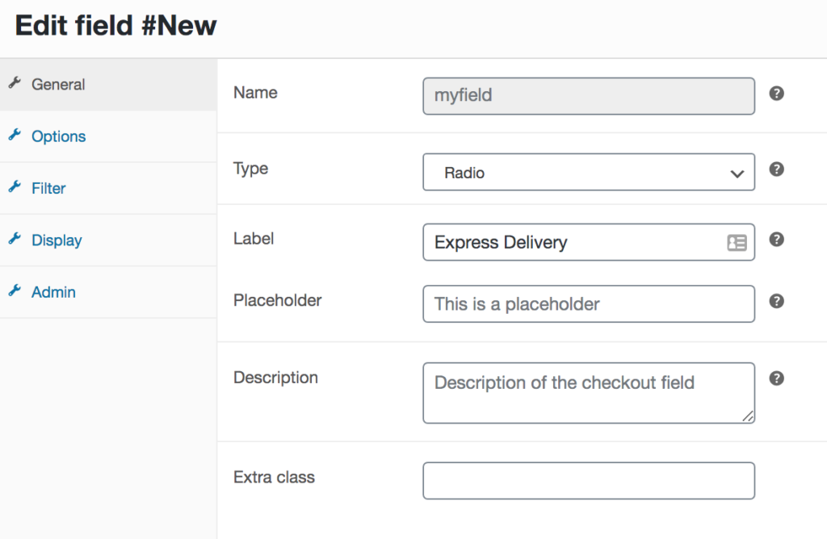This screenshot has height=539, width=827.
Task: Switch to the General tab
Action: [x=108, y=84]
